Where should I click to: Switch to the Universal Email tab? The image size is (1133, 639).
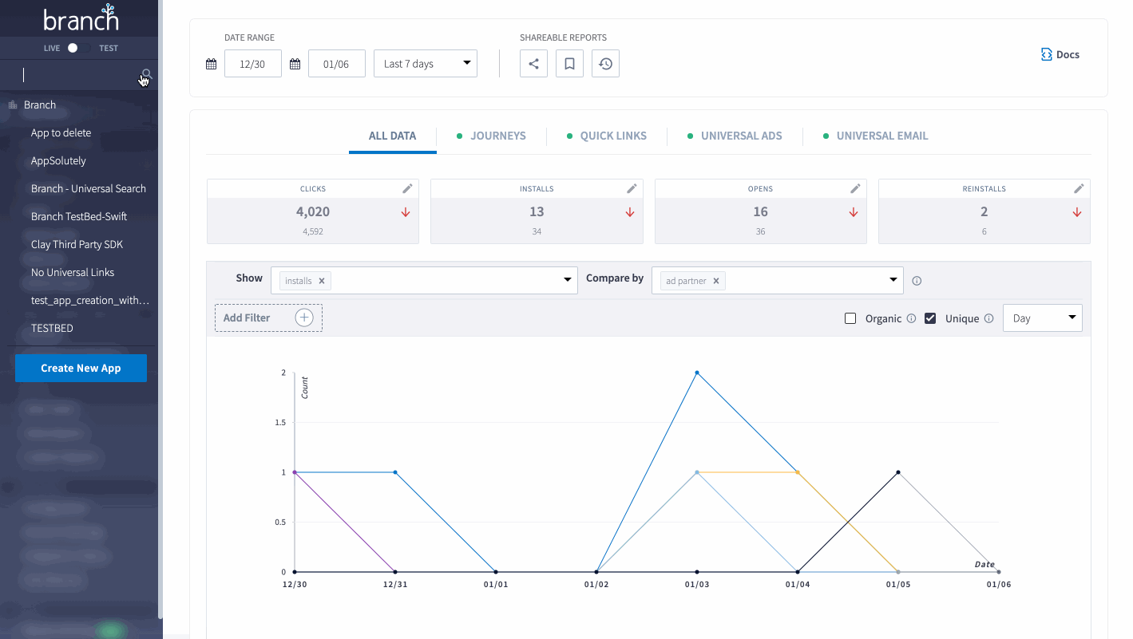point(876,136)
